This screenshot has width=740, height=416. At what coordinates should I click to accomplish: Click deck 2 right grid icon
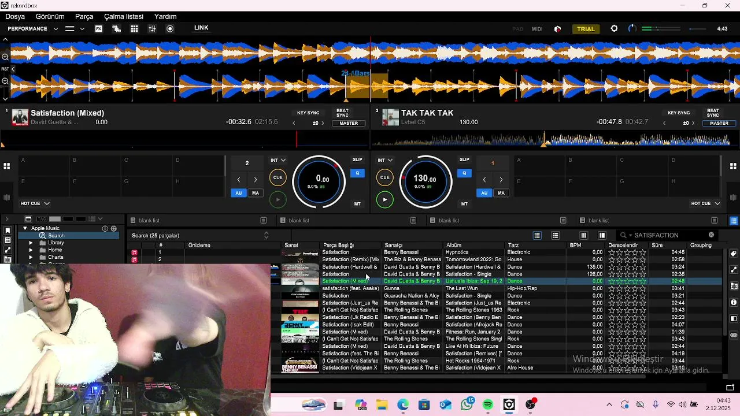[734, 166]
